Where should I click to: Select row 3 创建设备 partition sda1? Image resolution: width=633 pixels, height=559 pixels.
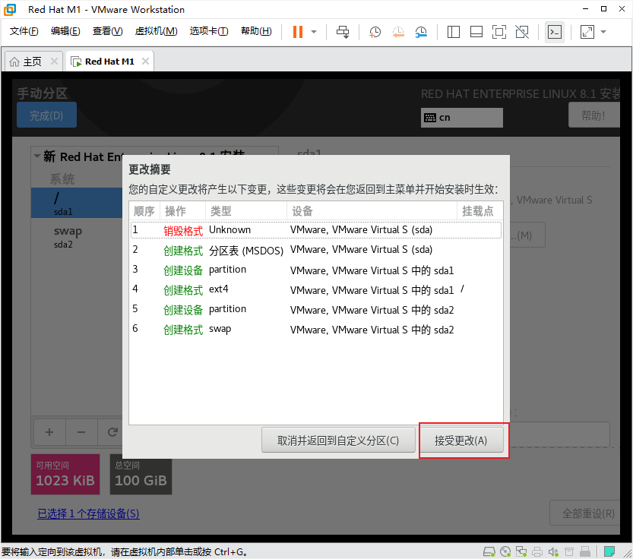pyautogui.click(x=316, y=270)
